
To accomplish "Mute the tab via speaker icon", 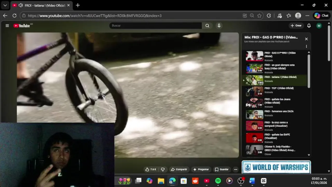I will 20,5.
